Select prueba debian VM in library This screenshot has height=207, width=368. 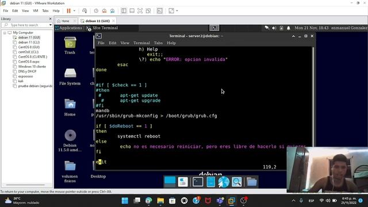(x=35, y=86)
